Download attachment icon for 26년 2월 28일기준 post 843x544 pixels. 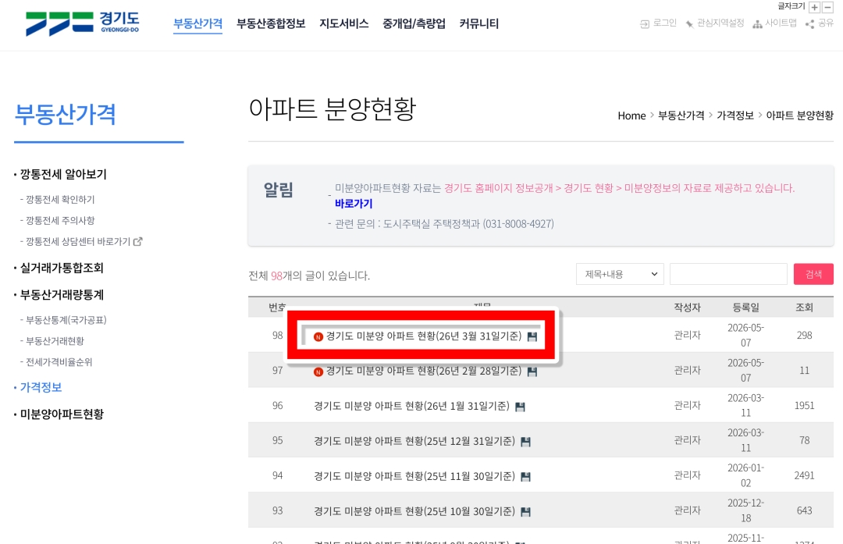pyautogui.click(x=532, y=372)
